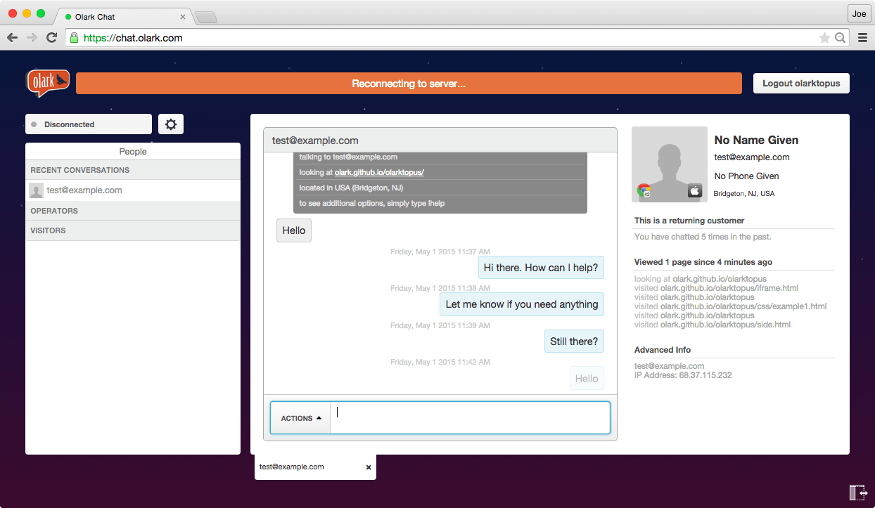Screen dimensions: 875x508
Task: Expand the Actions menu in chat box
Action: 301,418
